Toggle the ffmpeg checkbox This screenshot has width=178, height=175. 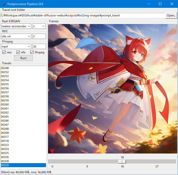(32, 52)
